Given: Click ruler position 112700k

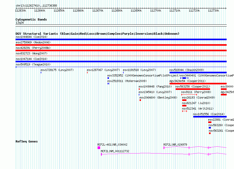Looking at the screenshot, I should 156,11.
